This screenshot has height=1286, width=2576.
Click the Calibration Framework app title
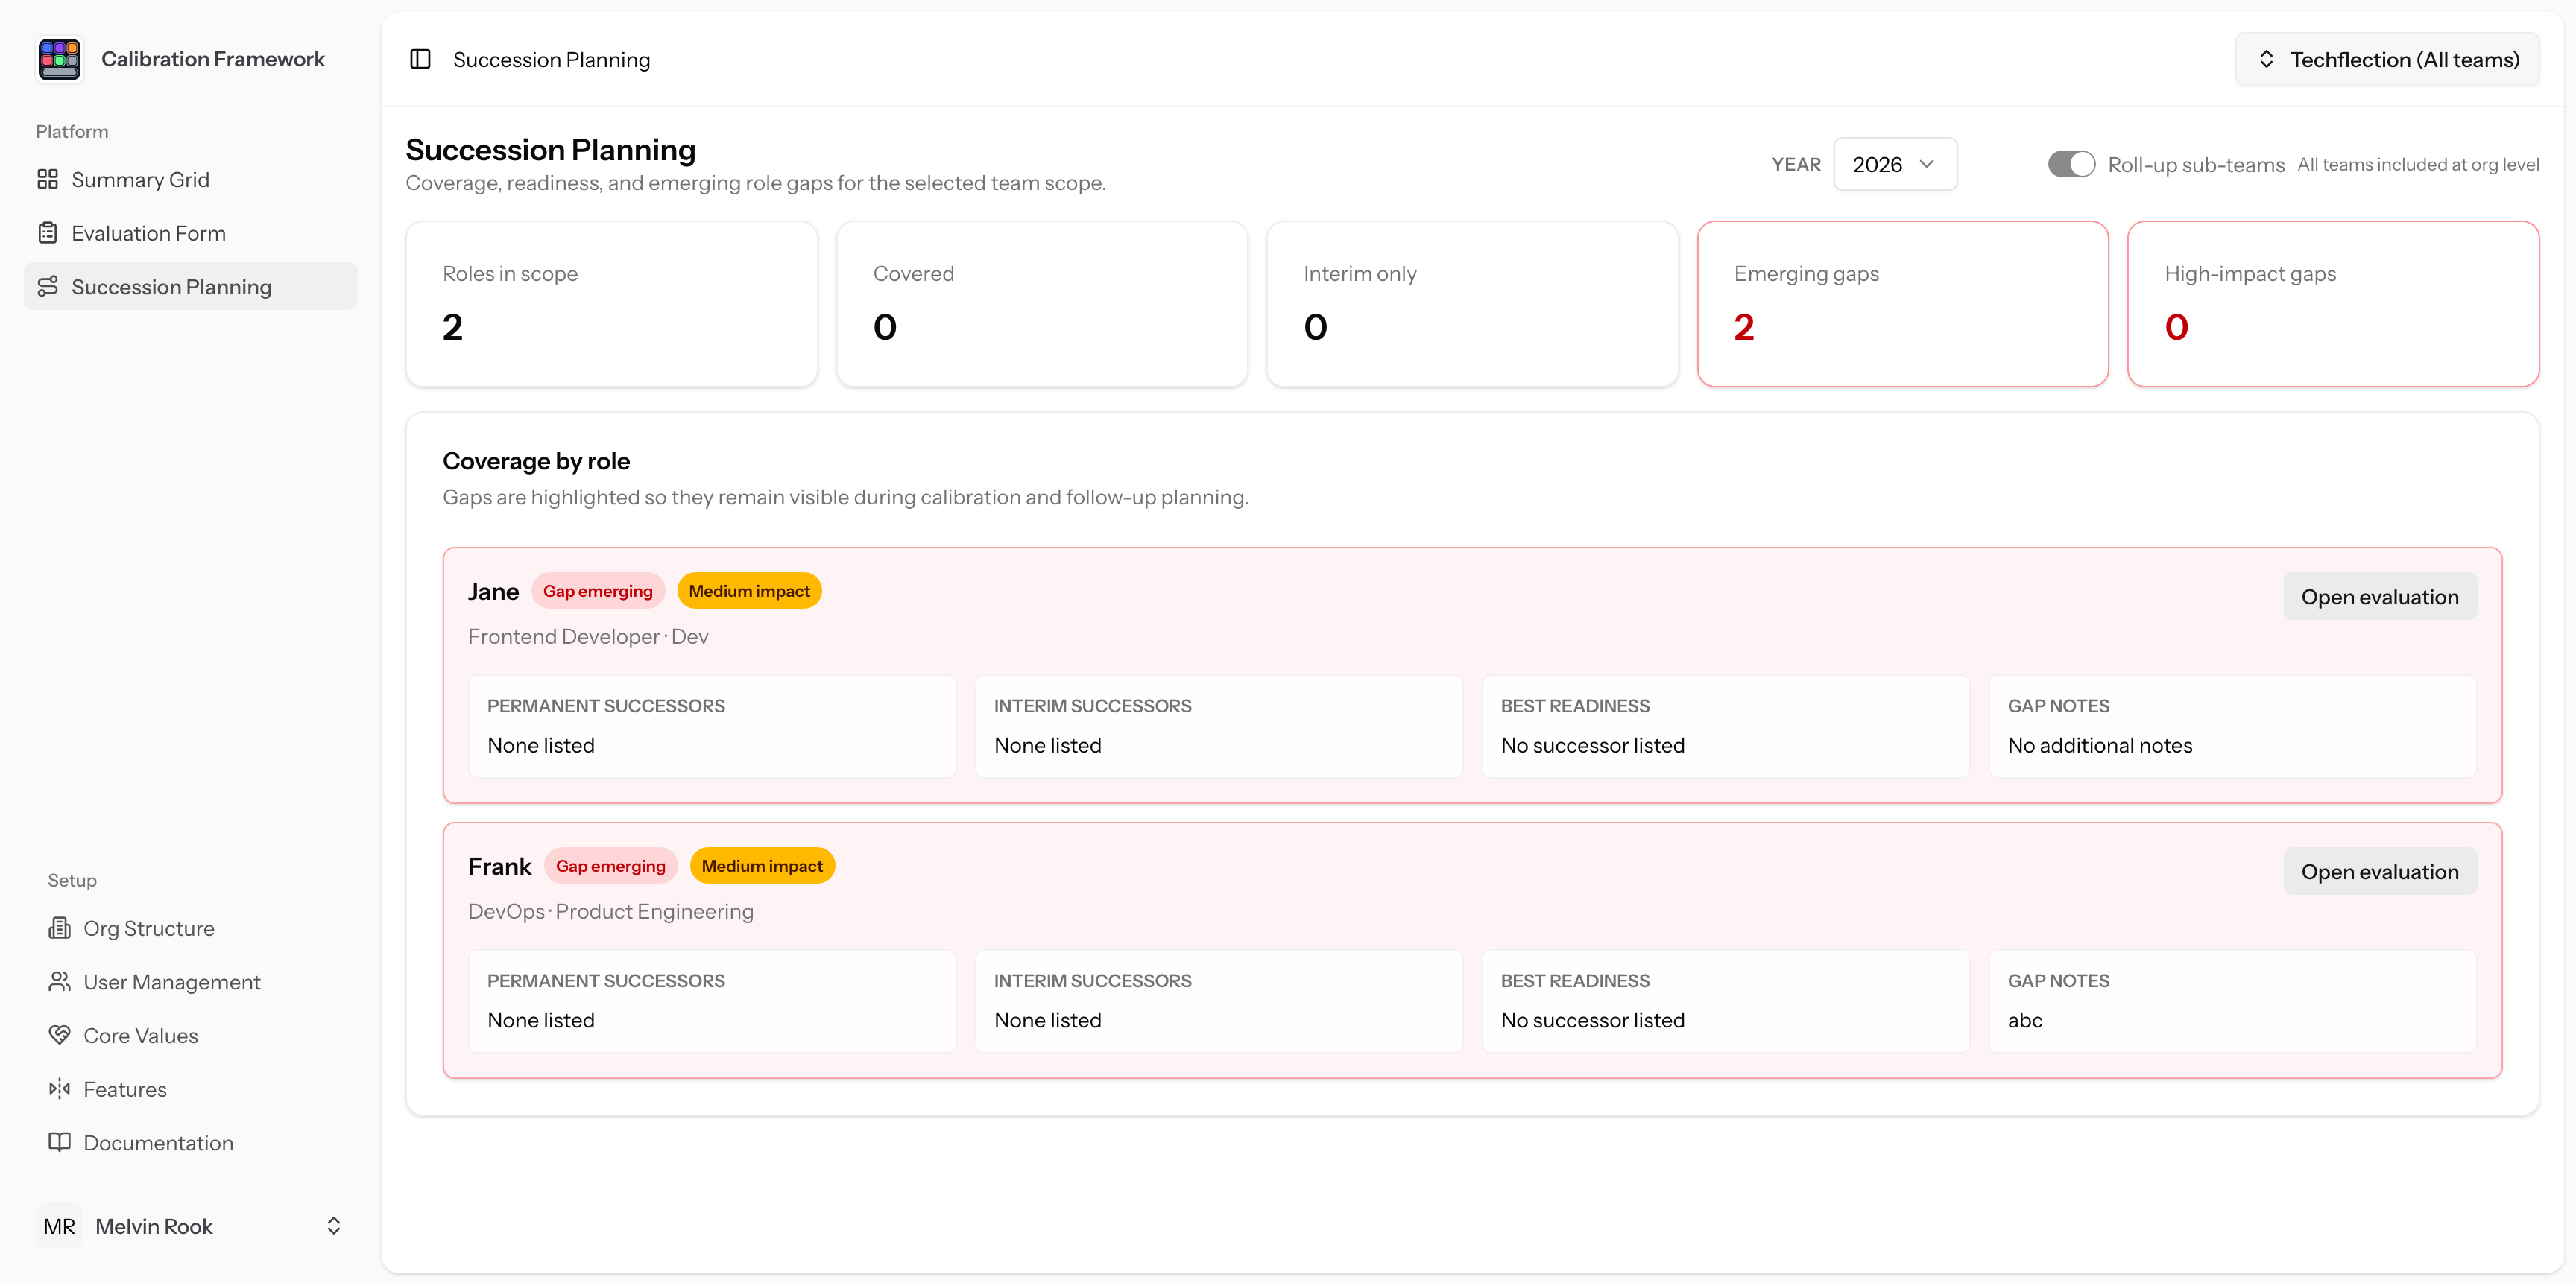pos(213,59)
